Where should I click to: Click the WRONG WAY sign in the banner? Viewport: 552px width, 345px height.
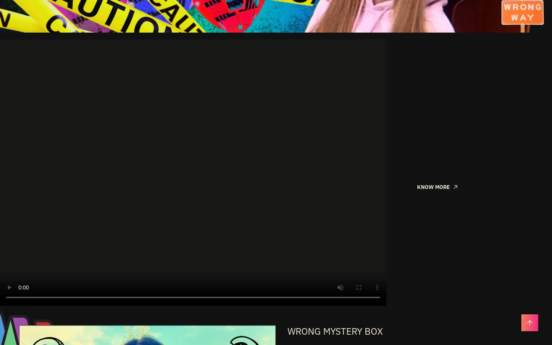[522, 12]
